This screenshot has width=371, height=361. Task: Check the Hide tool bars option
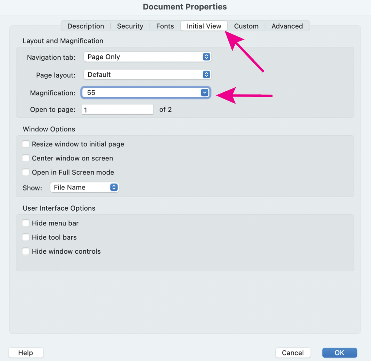(x=26, y=237)
